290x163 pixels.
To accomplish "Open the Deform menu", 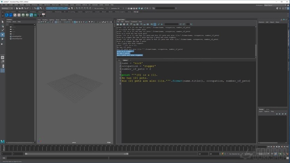I will tap(85, 5).
